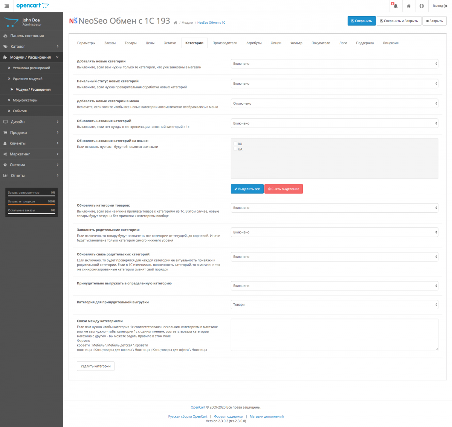Open dropdown for Обновлять название категорий

(x=334, y=123)
